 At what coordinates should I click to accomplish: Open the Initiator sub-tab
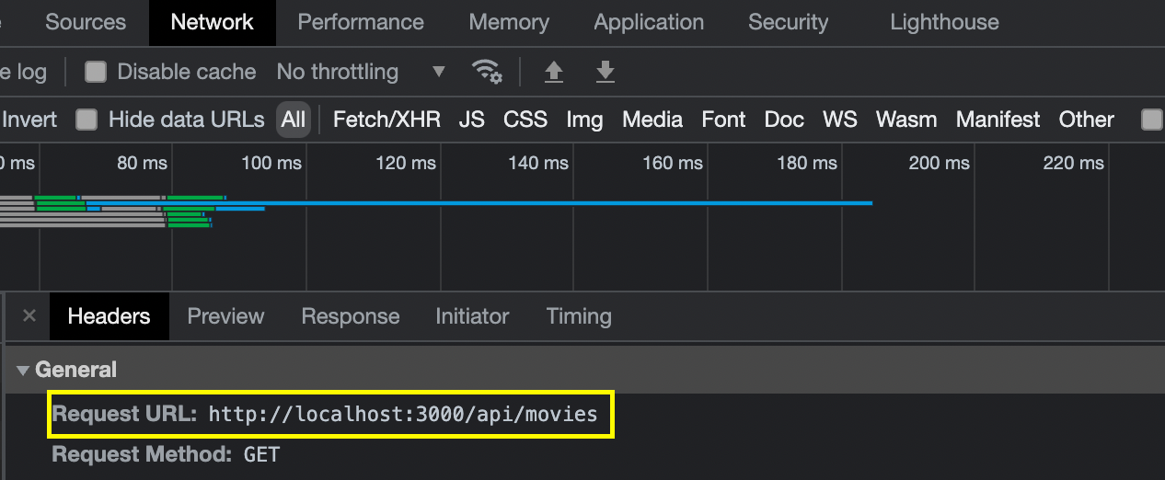[x=472, y=316]
